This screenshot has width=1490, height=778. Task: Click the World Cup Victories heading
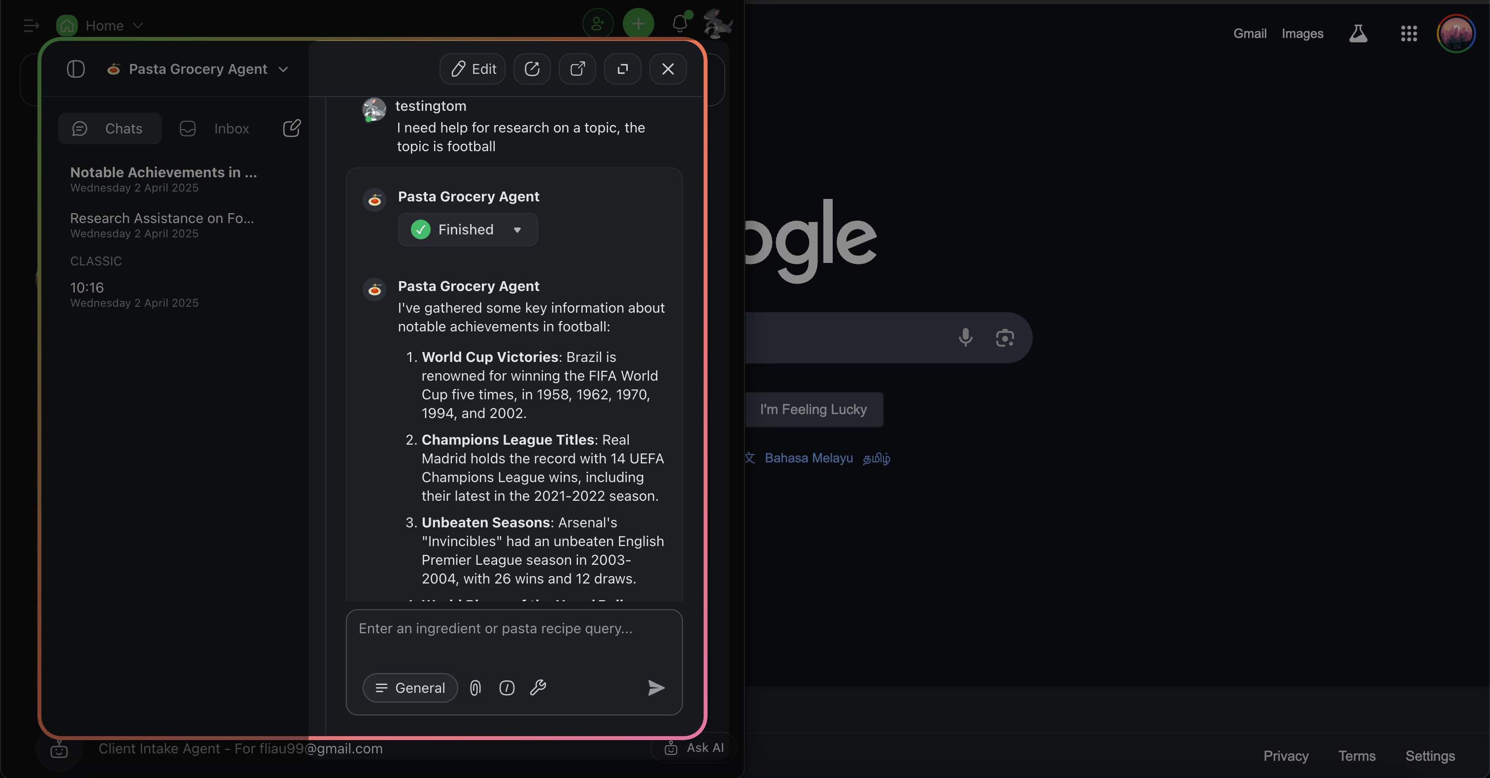490,357
